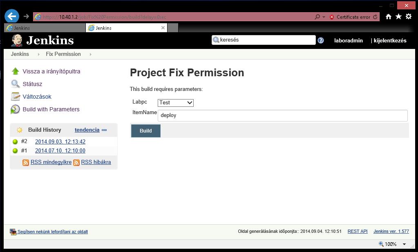The width and height of the screenshot is (418, 252).
Task: Click the Build History sun weather icon
Action: point(20,130)
